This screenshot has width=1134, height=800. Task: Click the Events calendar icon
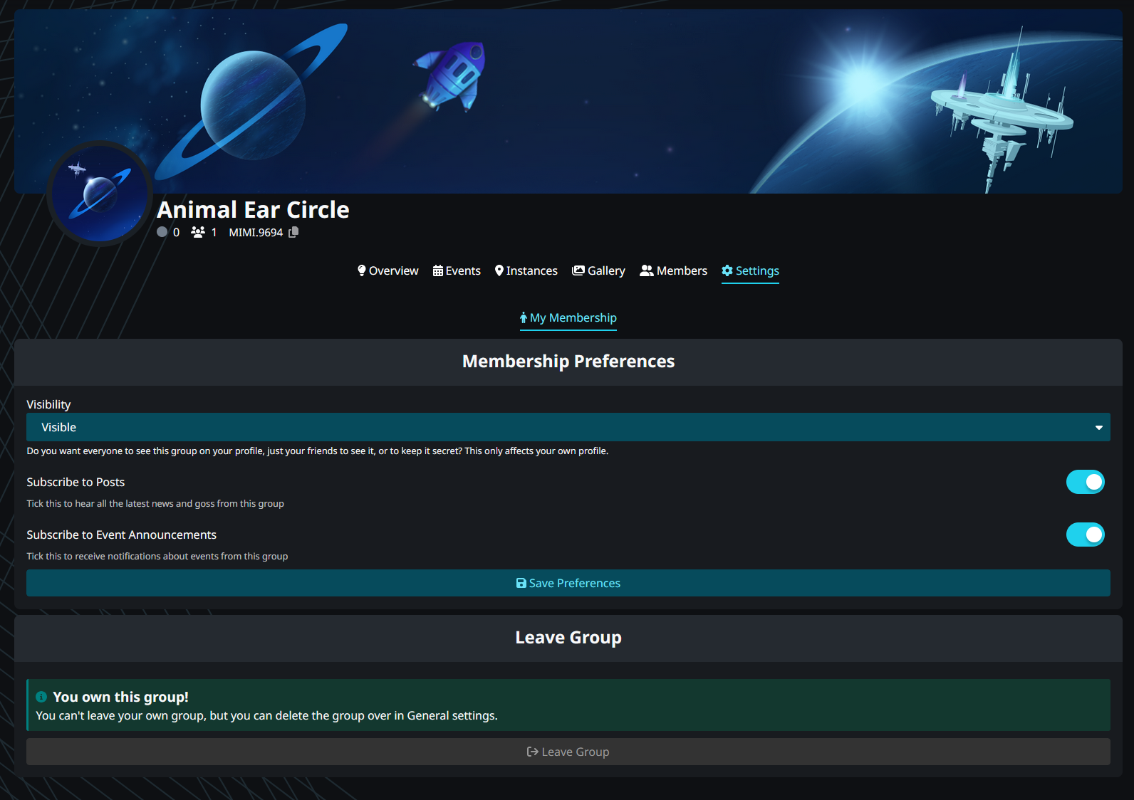(x=438, y=270)
